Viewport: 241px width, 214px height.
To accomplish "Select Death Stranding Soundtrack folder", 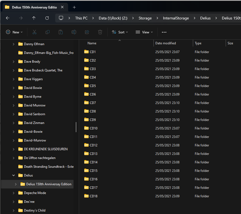I will 49,167.
